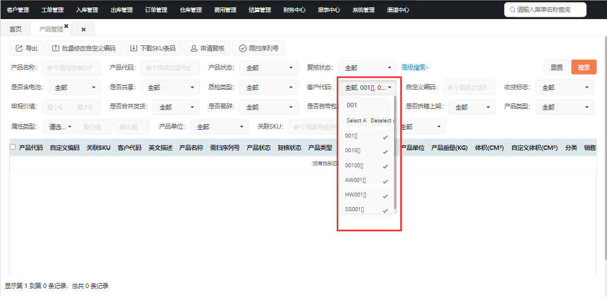The width and height of the screenshot is (607, 297).
Task: Open the 是否含电池 dropdown
Action: (x=74, y=88)
